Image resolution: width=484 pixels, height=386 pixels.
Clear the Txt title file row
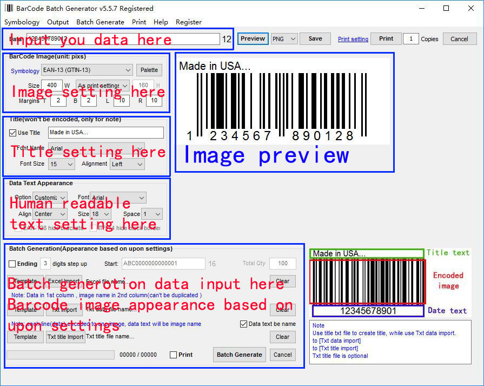pos(283,337)
